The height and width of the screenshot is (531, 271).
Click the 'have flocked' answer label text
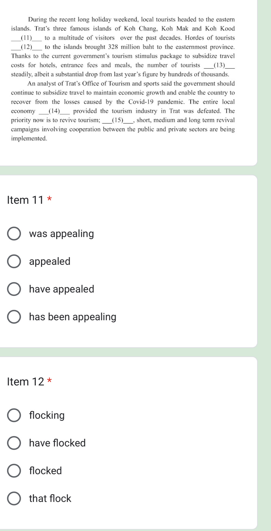click(x=57, y=443)
